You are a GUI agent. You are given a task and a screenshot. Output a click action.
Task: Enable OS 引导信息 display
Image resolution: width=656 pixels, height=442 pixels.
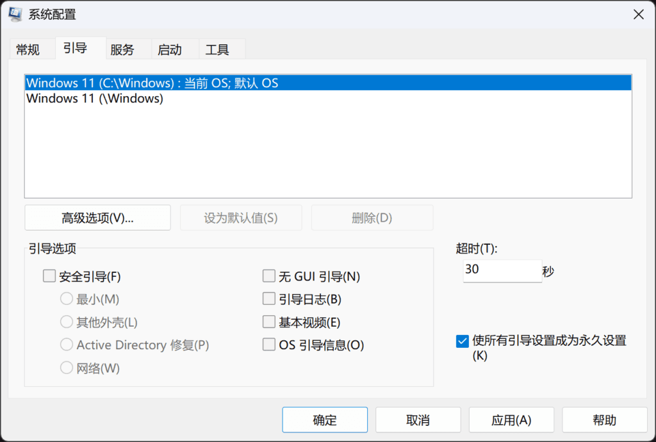click(268, 345)
